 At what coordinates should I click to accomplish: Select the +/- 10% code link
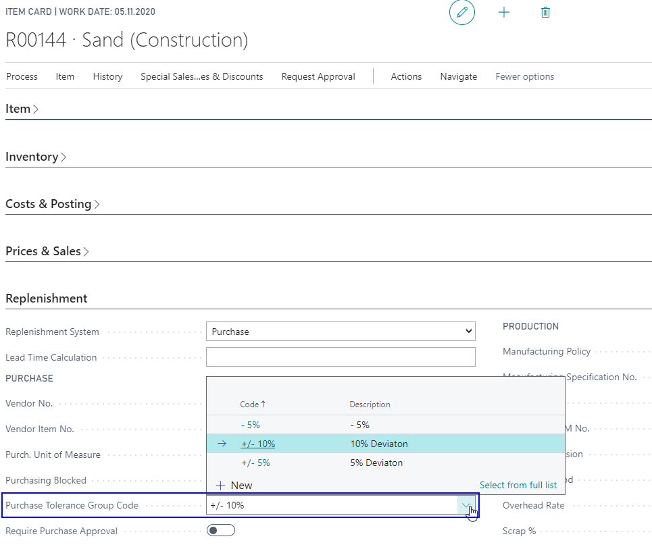coord(258,444)
